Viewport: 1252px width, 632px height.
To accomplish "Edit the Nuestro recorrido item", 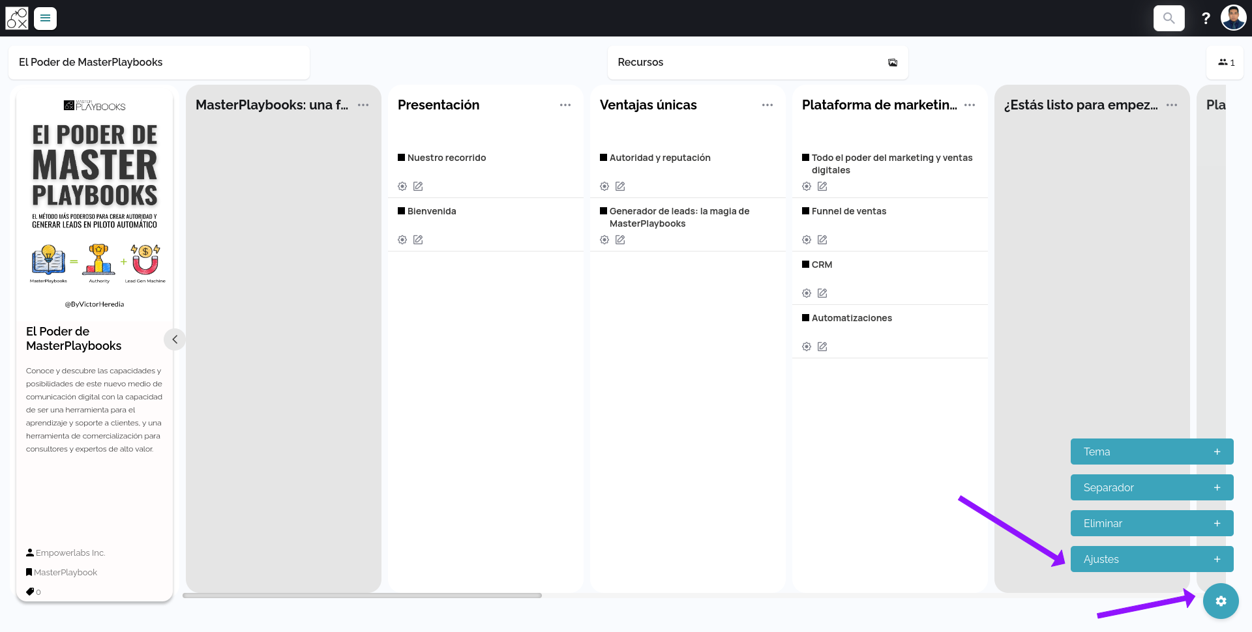I will tap(418, 186).
